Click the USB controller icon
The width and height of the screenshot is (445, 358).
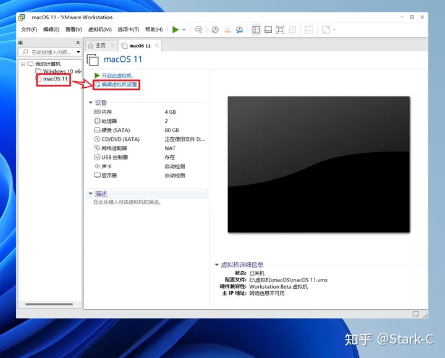(x=97, y=157)
